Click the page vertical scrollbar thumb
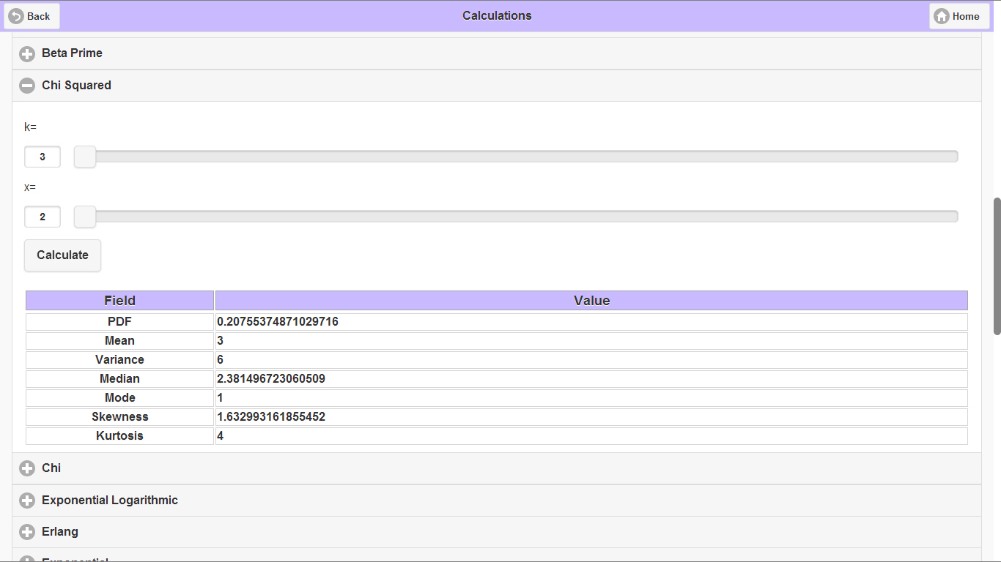 pos(997,266)
